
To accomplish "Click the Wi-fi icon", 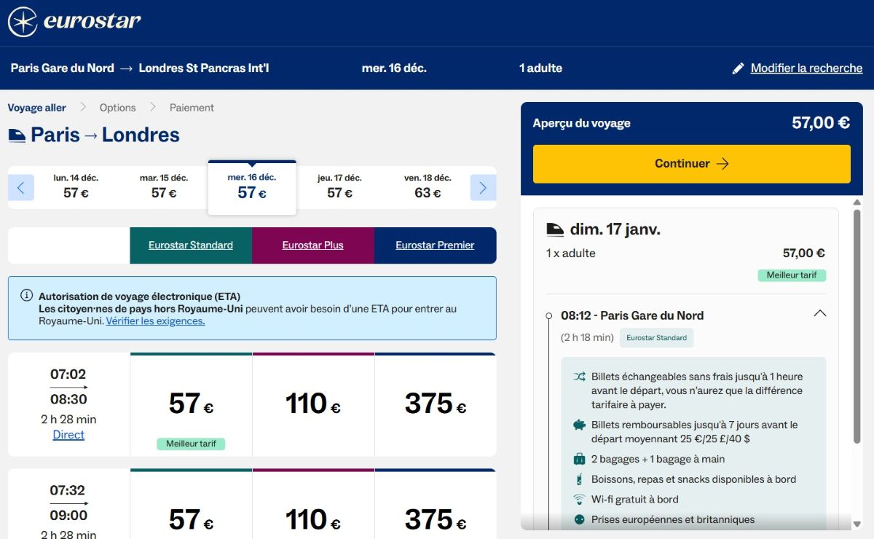I will (x=579, y=500).
